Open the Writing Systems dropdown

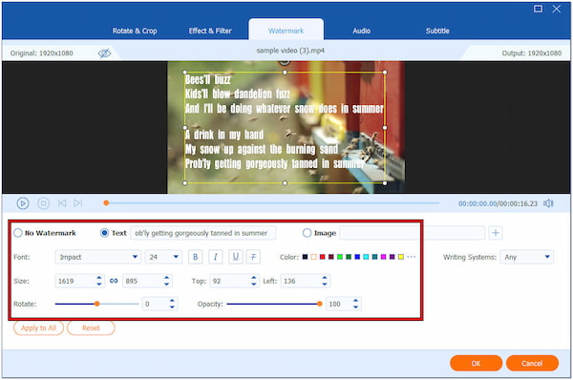pos(526,257)
